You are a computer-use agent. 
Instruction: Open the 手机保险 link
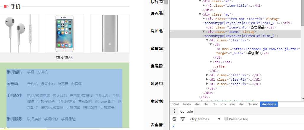click(x=68, y=119)
